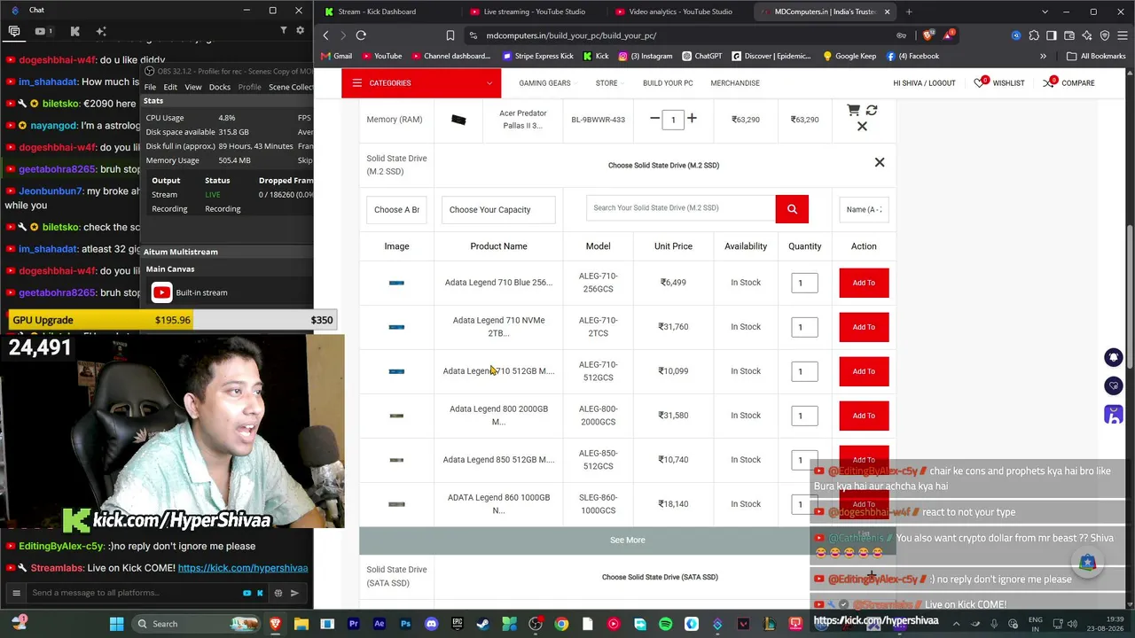The width and height of the screenshot is (1135, 638).
Task: Open the Profile menu in OBS
Action: (249, 87)
